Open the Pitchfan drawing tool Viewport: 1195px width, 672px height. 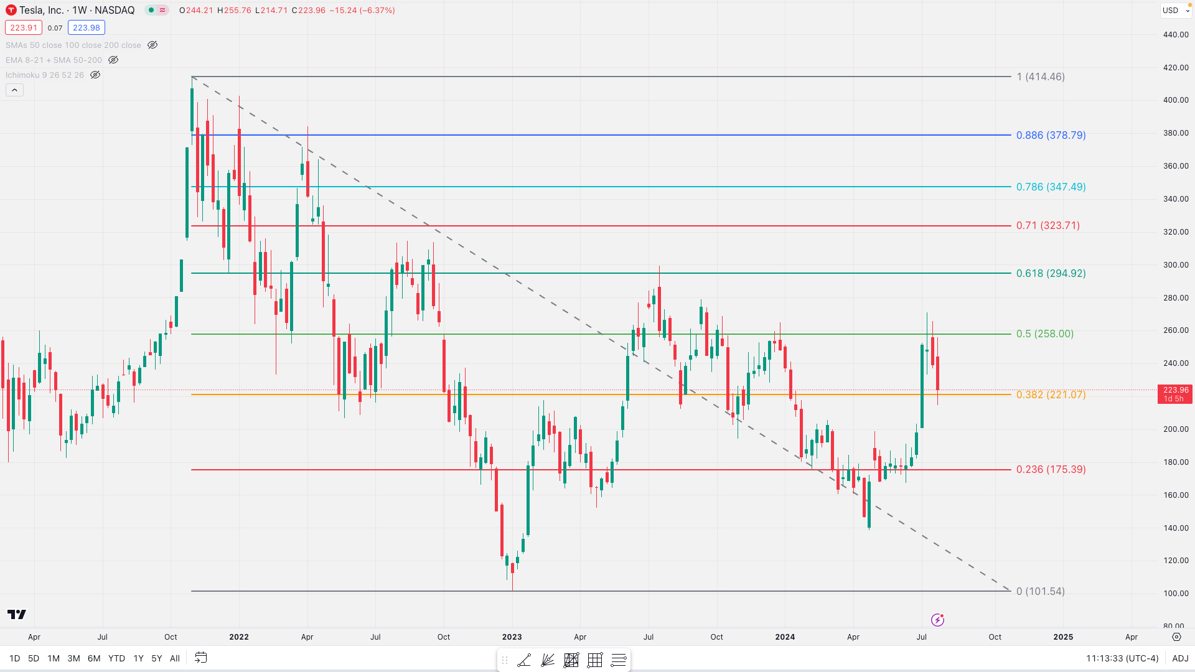coord(548,660)
